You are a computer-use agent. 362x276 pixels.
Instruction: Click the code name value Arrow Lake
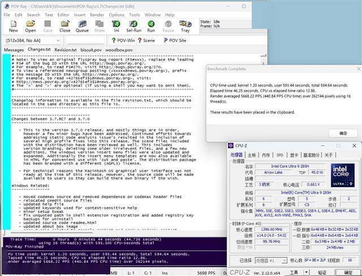pos(273,172)
